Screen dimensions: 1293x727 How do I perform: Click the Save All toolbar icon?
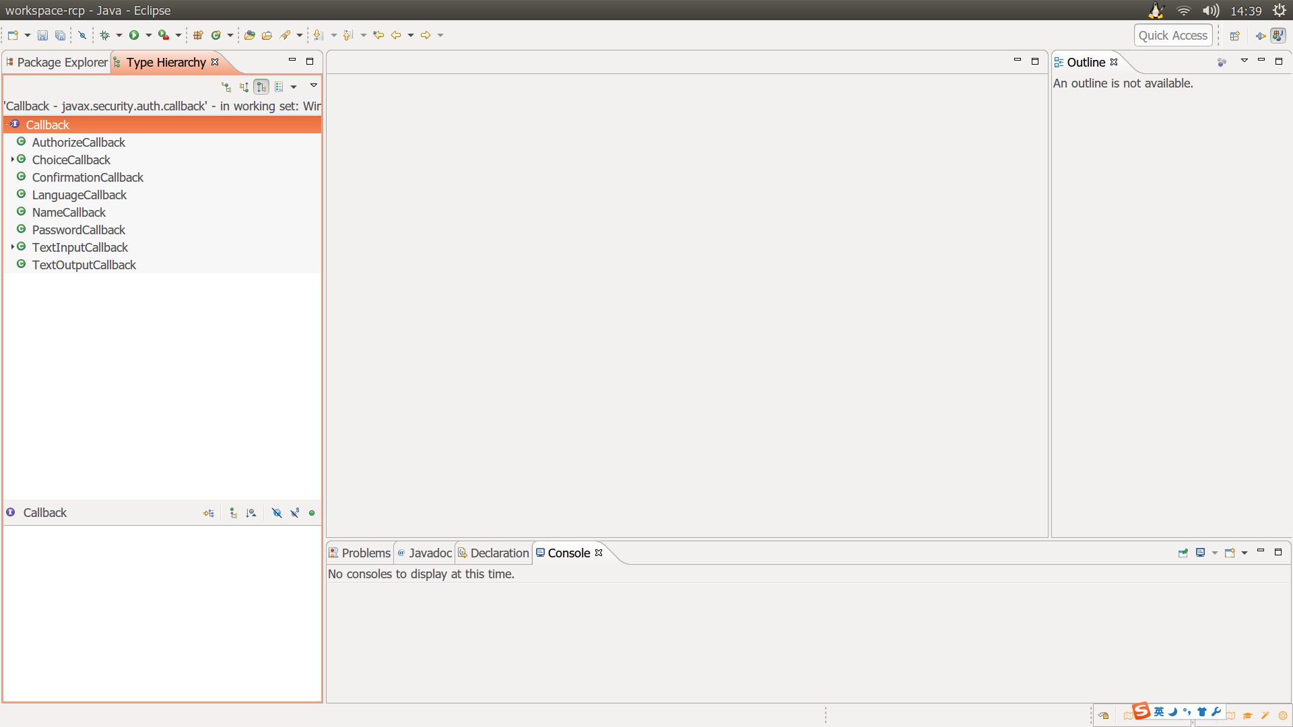pos(60,35)
